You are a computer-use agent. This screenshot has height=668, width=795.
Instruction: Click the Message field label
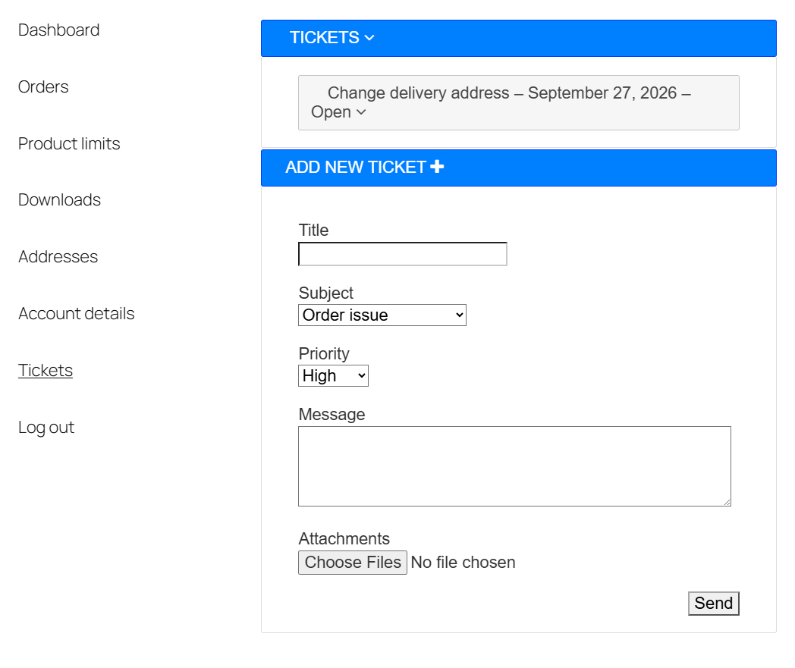pyautogui.click(x=332, y=414)
